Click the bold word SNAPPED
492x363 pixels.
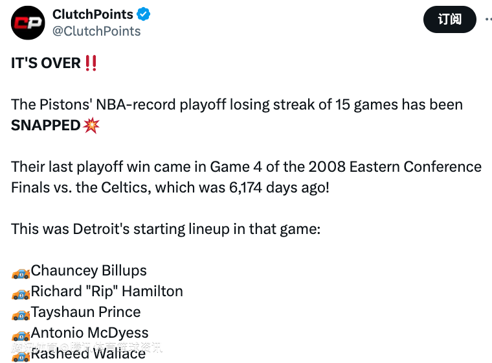[x=46, y=125]
